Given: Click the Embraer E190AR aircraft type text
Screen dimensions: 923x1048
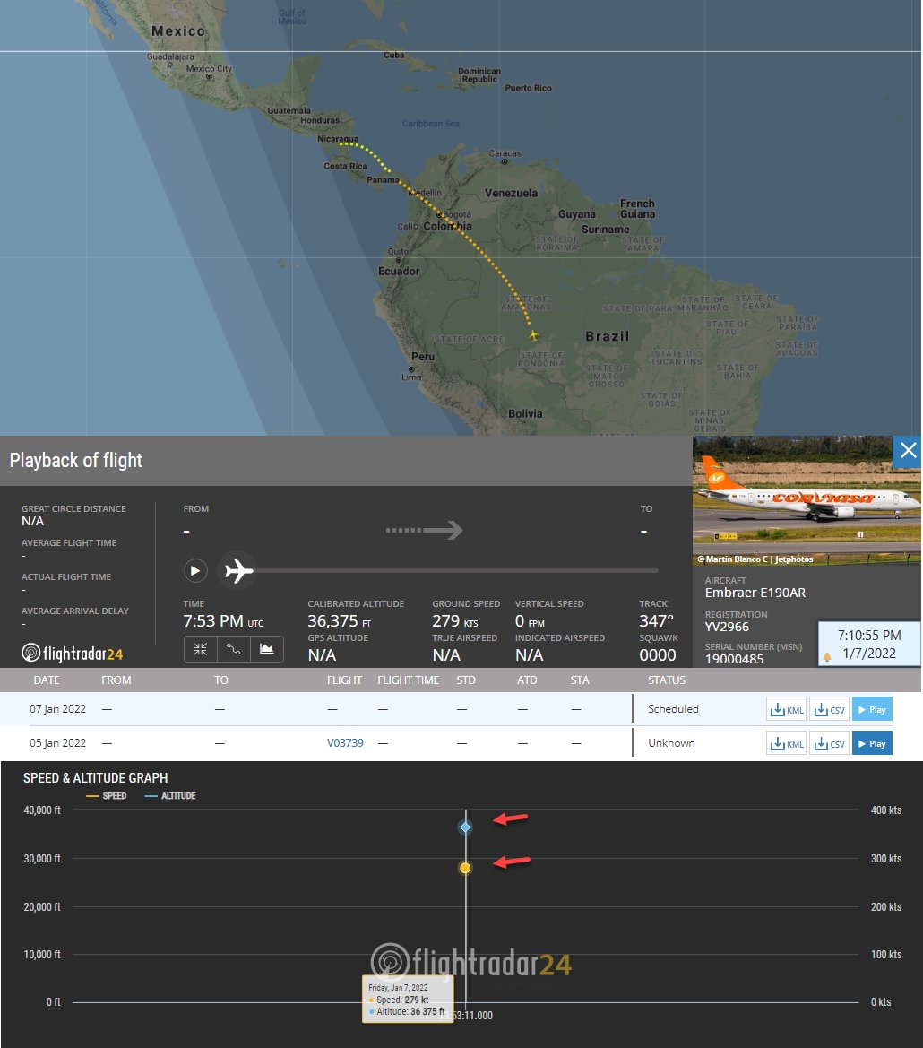Looking at the screenshot, I should pos(755,593).
